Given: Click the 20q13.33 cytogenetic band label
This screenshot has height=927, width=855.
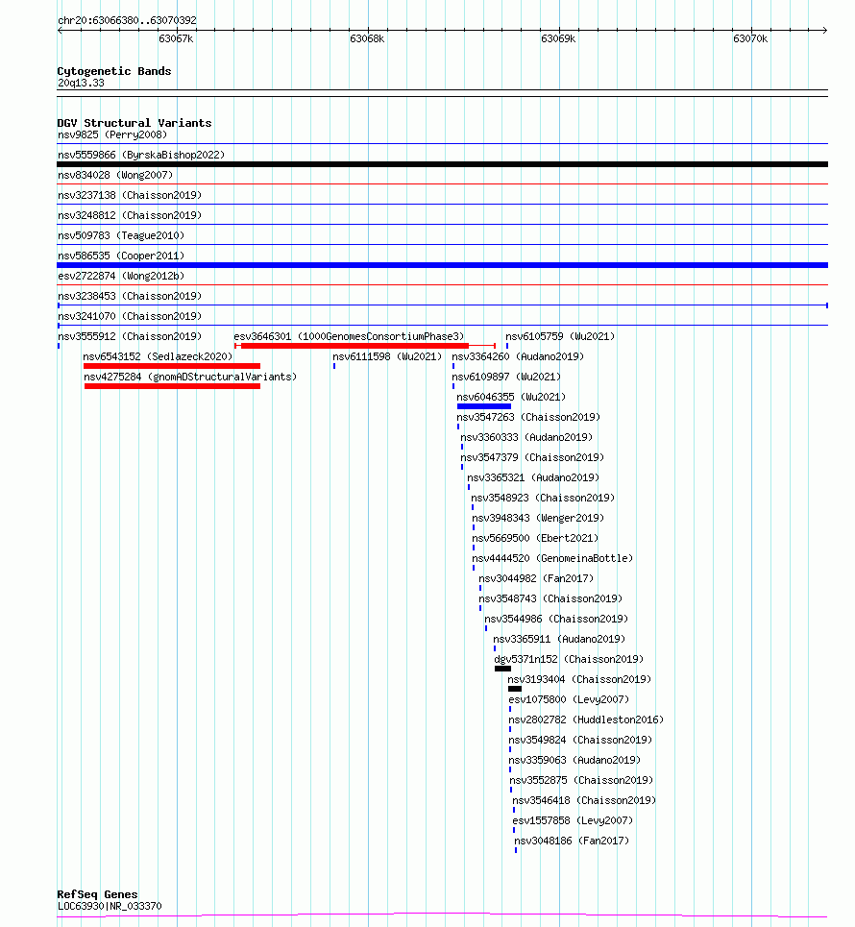Looking at the screenshot, I should [x=81, y=83].
